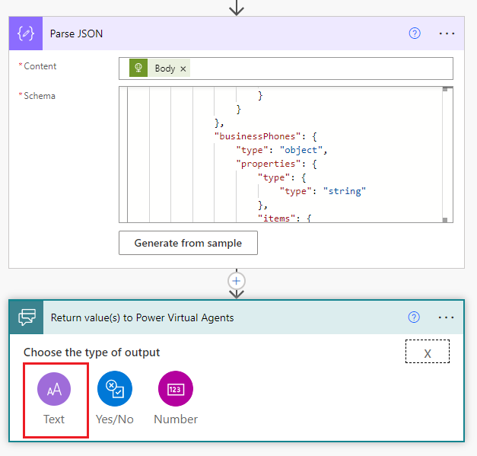Viewport: 477px width, 456px height.
Task: Open more options for the Return value(s) action
Action: [x=447, y=317]
